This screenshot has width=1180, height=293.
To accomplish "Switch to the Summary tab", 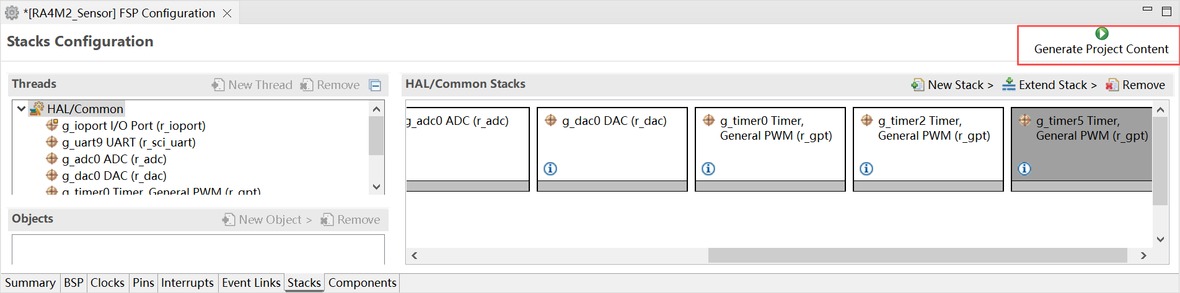I will (30, 282).
